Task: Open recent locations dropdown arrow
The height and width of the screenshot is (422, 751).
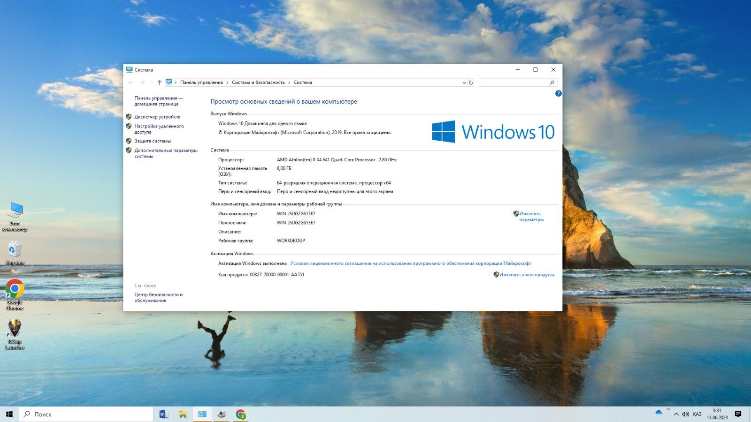Action: pyautogui.click(x=151, y=83)
